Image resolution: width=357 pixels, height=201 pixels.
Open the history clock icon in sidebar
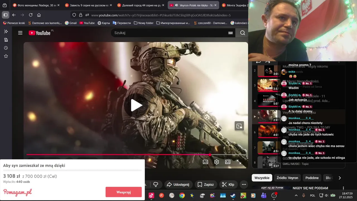coord(6,48)
